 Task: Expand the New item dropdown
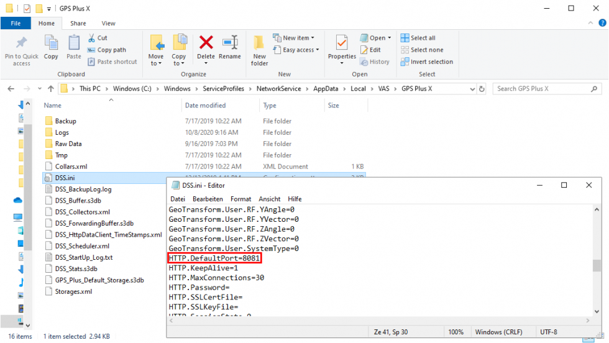point(298,38)
